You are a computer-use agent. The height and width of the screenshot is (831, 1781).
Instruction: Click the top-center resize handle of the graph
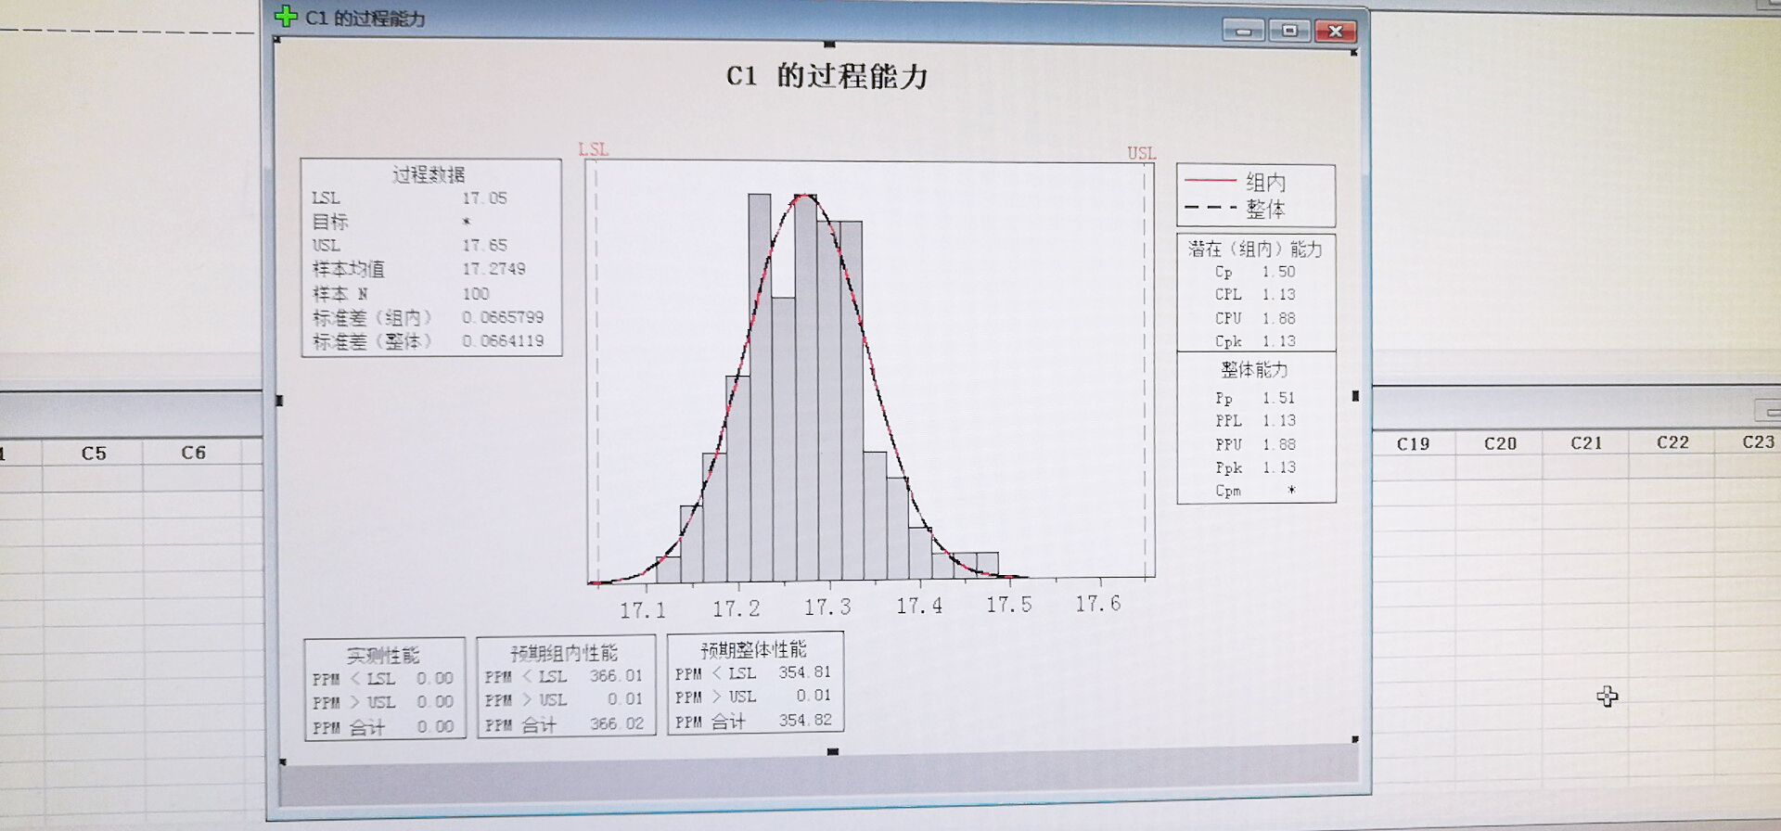829,44
